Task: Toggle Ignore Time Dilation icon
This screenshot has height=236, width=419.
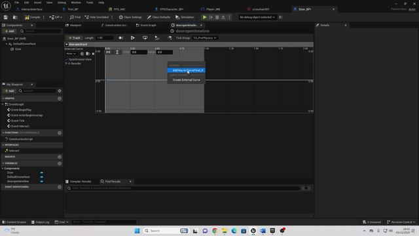Action: click(x=170, y=38)
